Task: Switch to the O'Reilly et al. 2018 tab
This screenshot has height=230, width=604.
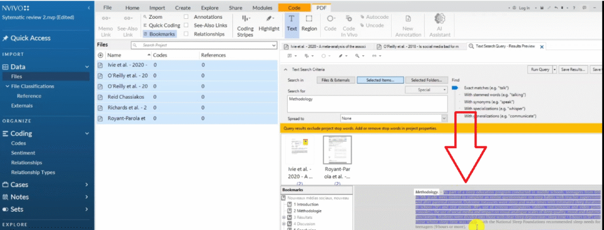Action: pos(420,47)
